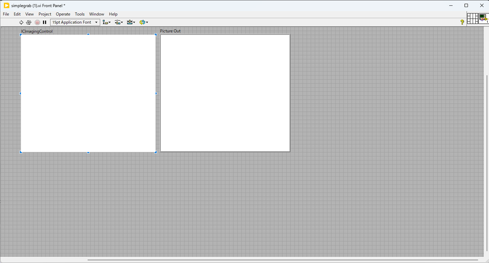Open the Operate menu
This screenshot has width=489, height=263.
click(x=63, y=14)
